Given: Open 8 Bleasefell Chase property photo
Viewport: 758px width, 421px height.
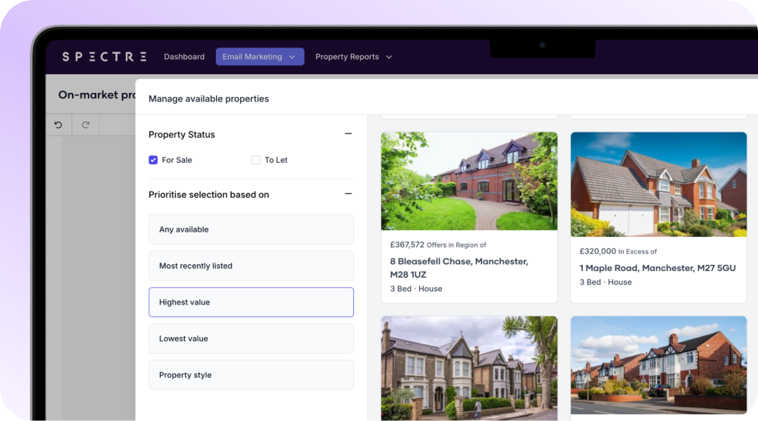Looking at the screenshot, I should coord(469,181).
